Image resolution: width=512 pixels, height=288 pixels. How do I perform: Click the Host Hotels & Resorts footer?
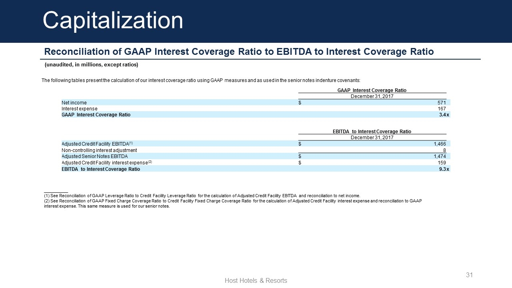tap(256, 281)
